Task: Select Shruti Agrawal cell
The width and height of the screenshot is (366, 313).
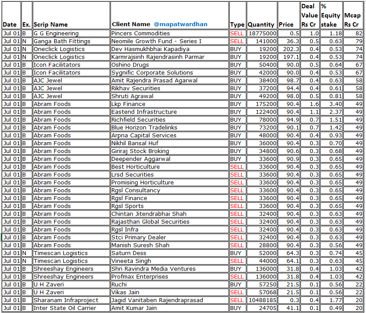Action: tap(170, 96)
